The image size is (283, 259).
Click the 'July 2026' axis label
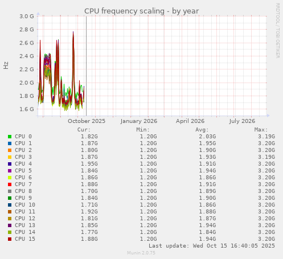pos(242,121)
